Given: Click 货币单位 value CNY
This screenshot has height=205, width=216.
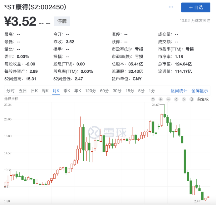Looking at the screenshot, I should coord(137,79).
